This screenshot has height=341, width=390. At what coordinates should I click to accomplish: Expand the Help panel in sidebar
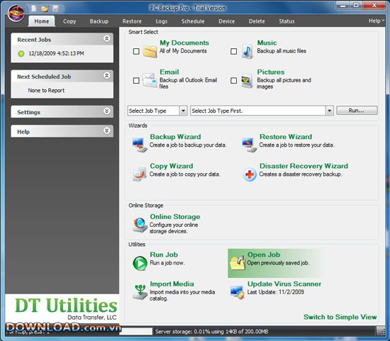(x=106, y=130)
